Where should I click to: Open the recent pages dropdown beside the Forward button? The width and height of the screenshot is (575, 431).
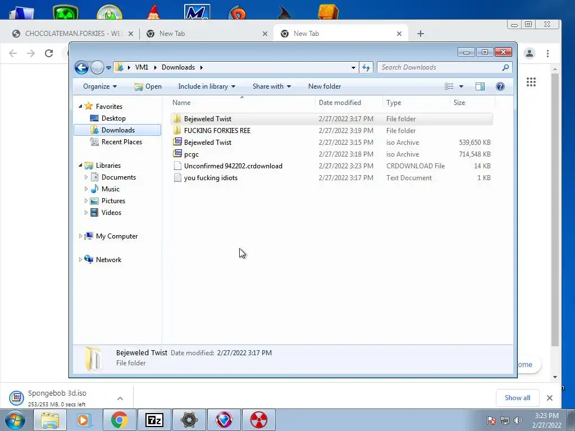108,68
